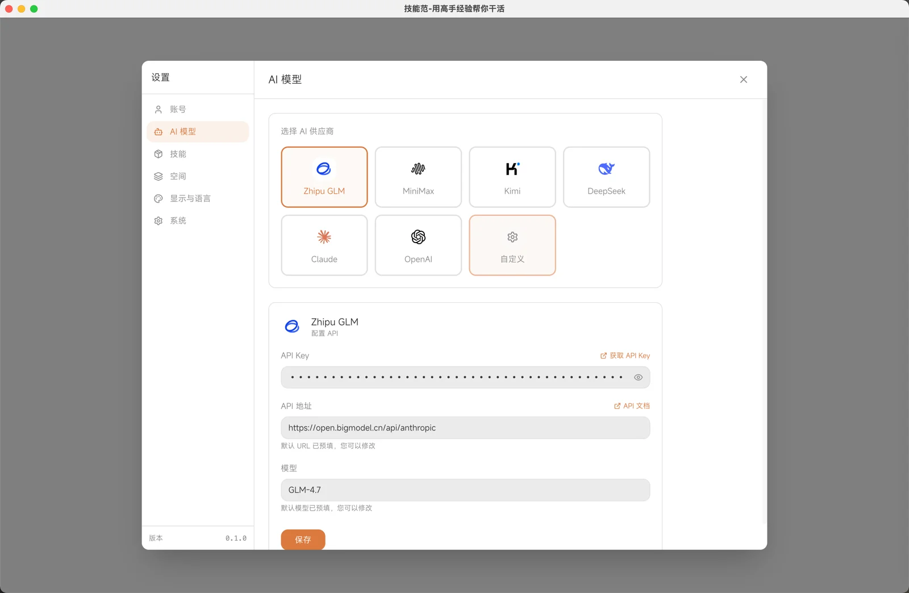Select the 自定义 custom provider card
This screenshot has height=593, width=909.
tap(512, 245)
